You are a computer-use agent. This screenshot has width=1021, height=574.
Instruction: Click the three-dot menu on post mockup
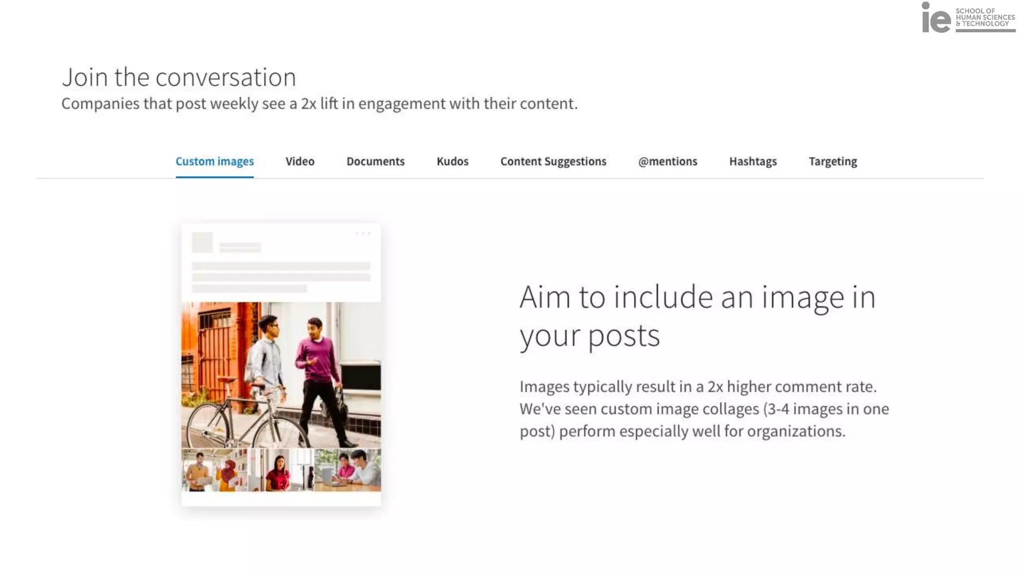click(x=363, y=233)
